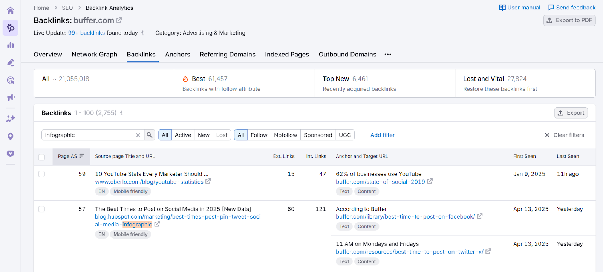Image resolution: width=603 pixels, height=272 pixels.
Task: Switch to the Anchors tab
Action: (x=178, y=55)
